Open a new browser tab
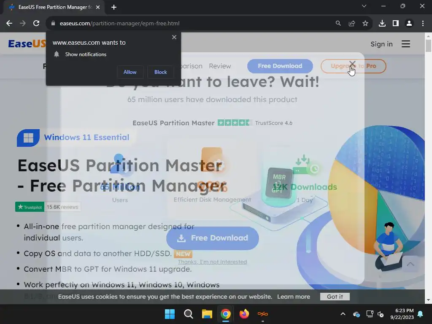The height and width of the screenshot is (324, 432). pyautogui.click(x=114, y=7)
